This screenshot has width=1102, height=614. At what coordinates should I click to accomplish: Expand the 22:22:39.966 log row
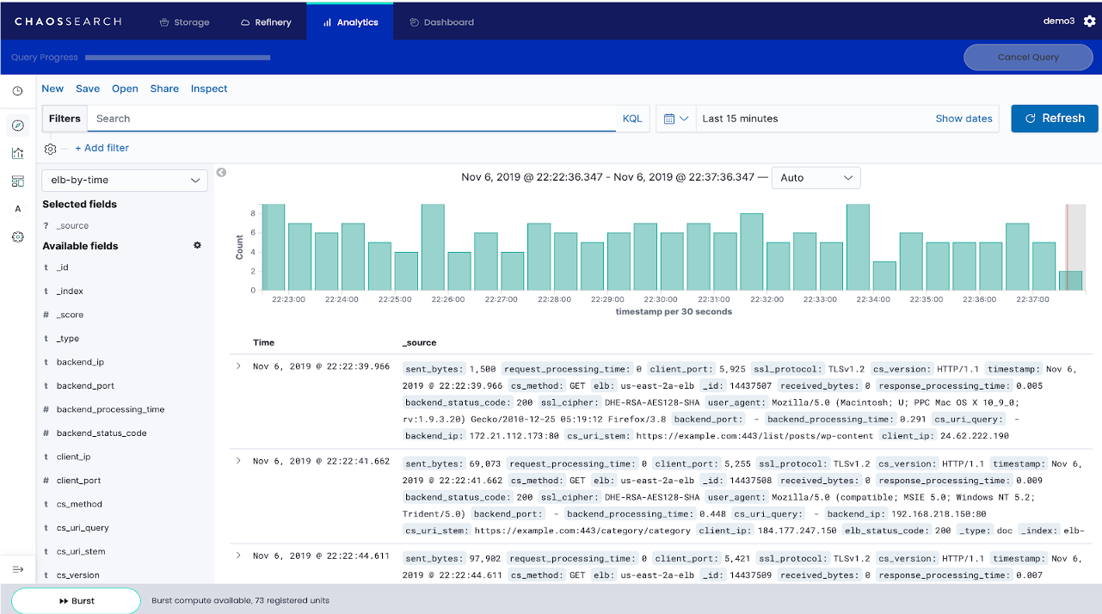pos(239,366)
